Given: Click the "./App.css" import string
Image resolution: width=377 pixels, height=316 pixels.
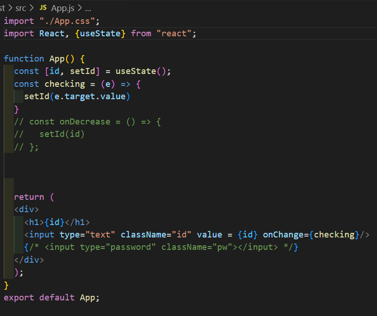Looking at the screenshot, I should (67, 21).
